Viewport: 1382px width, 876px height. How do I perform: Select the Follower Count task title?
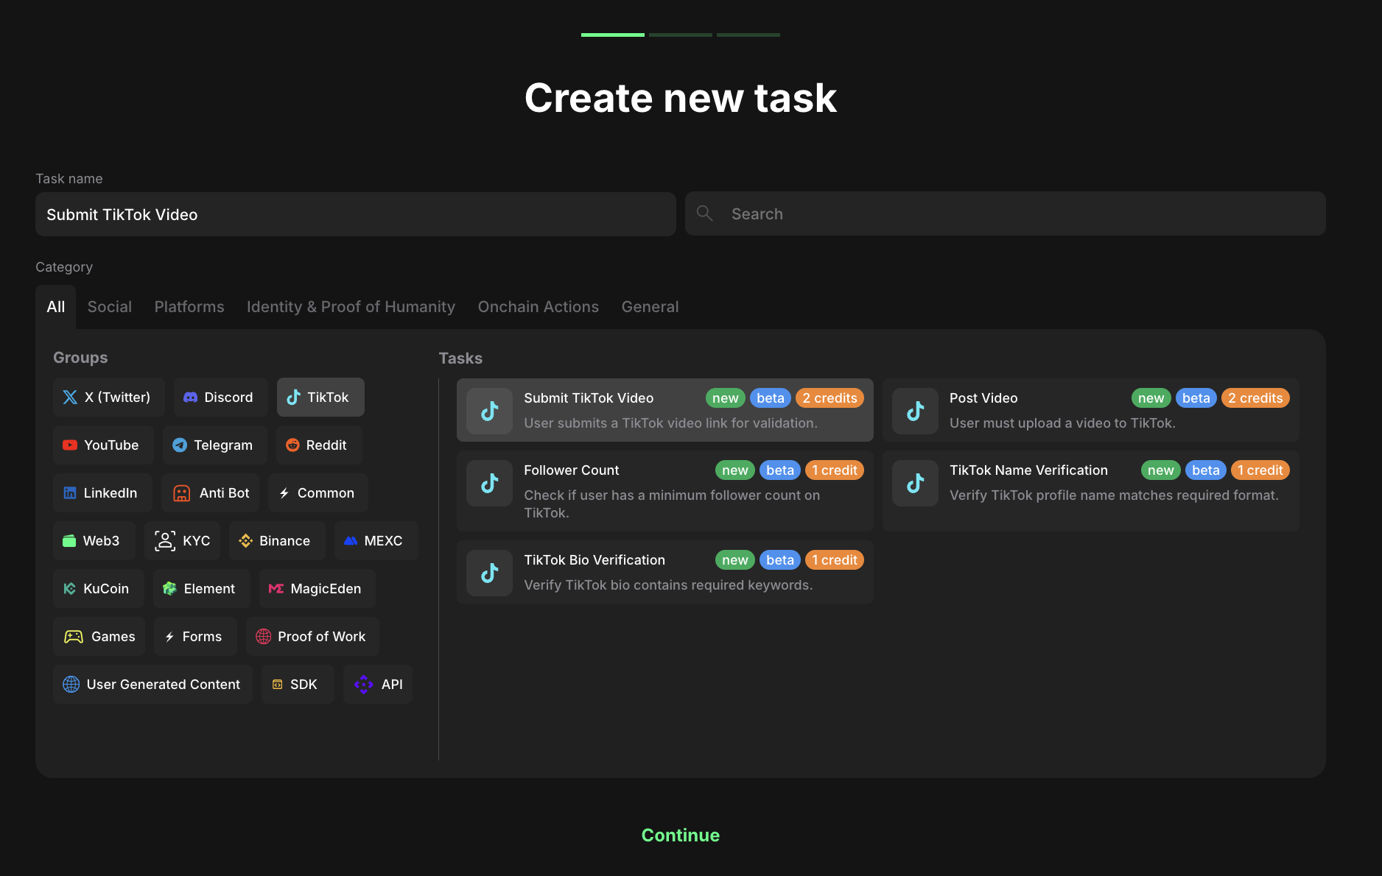point(572,470)
